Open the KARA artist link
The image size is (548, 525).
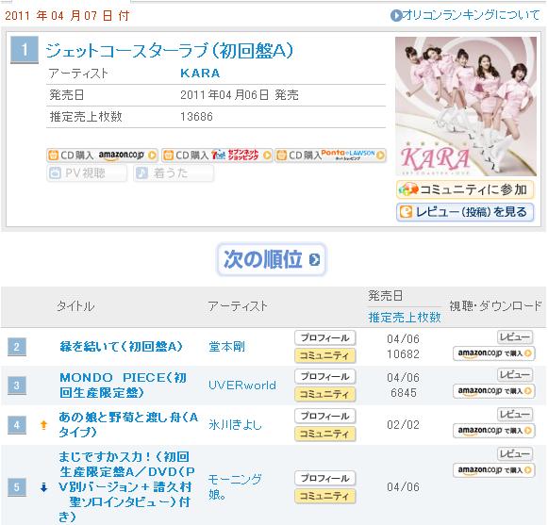[200, 74]
